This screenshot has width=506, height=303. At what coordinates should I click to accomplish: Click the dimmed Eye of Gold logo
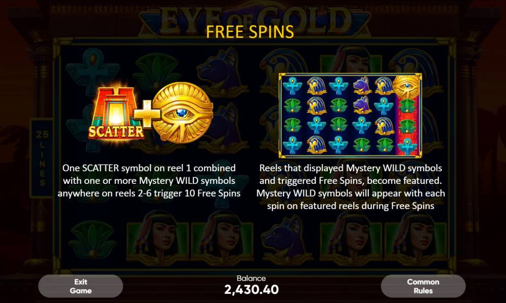255,21
